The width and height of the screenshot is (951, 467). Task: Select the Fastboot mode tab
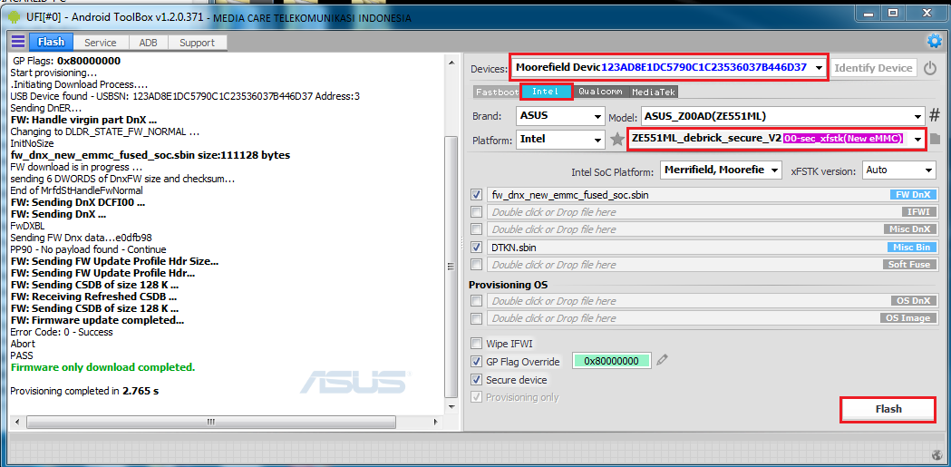pos(497,92)
